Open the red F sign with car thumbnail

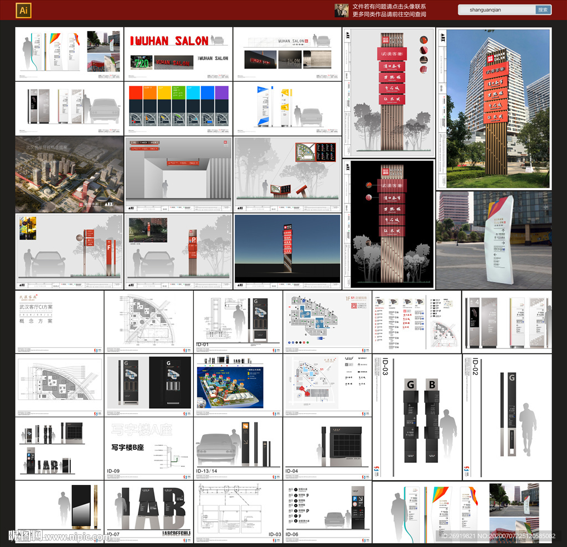[x=69, y=251]
